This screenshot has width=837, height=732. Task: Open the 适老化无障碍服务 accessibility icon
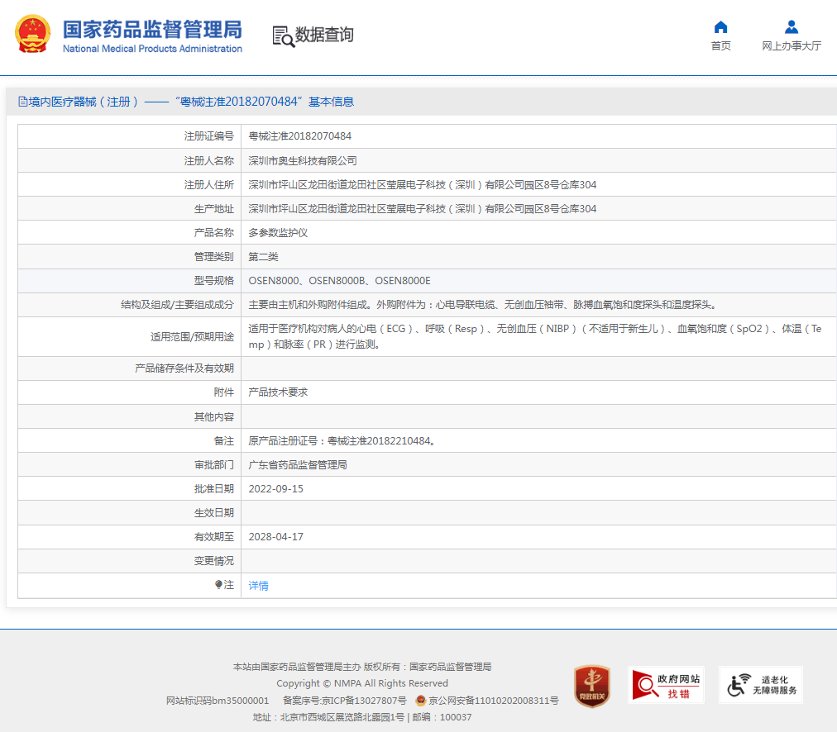tap(760, 685)
